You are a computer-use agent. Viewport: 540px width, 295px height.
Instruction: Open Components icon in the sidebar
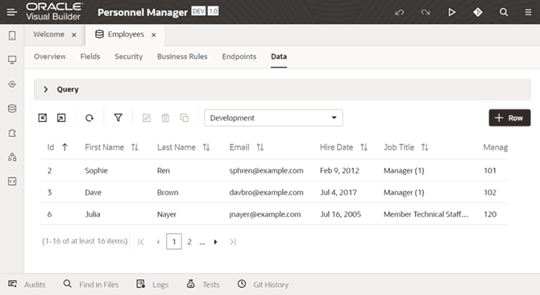coord(12,157)
